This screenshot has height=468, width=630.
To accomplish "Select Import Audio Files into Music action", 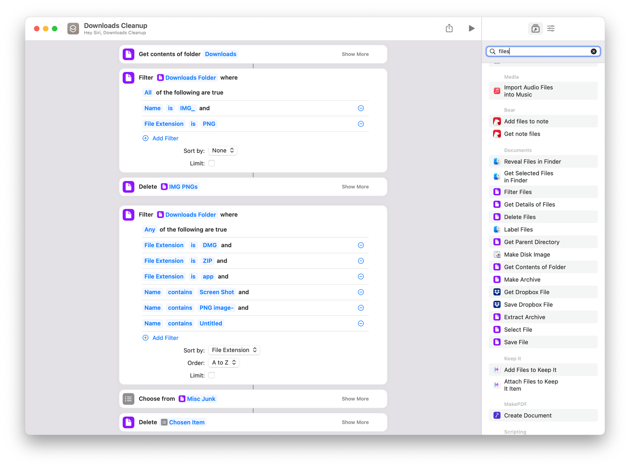I will [x=543, y=91].
